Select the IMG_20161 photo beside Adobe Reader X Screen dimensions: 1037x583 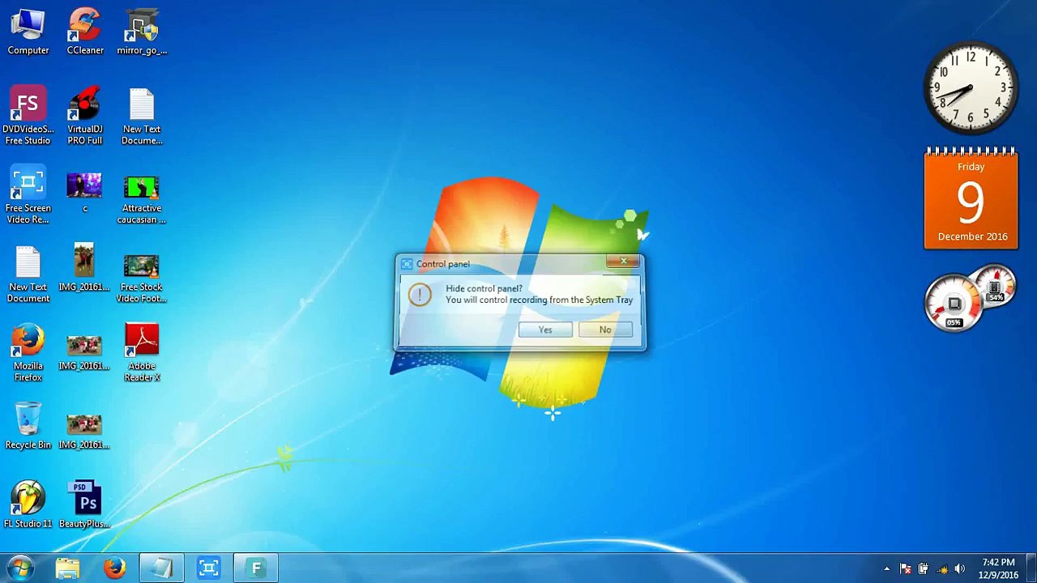coord(84,352)
